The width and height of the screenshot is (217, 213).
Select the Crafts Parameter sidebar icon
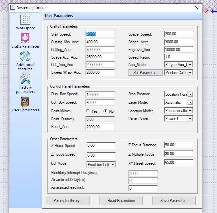point(25,38)
